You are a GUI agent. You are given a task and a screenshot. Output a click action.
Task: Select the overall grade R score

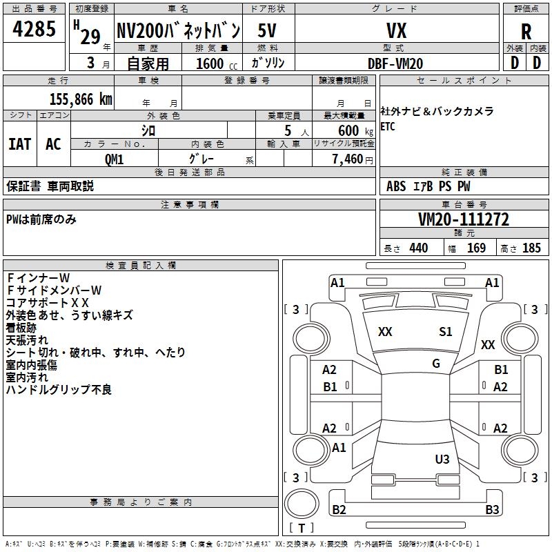pyautogui.click(x=526, y=31)
